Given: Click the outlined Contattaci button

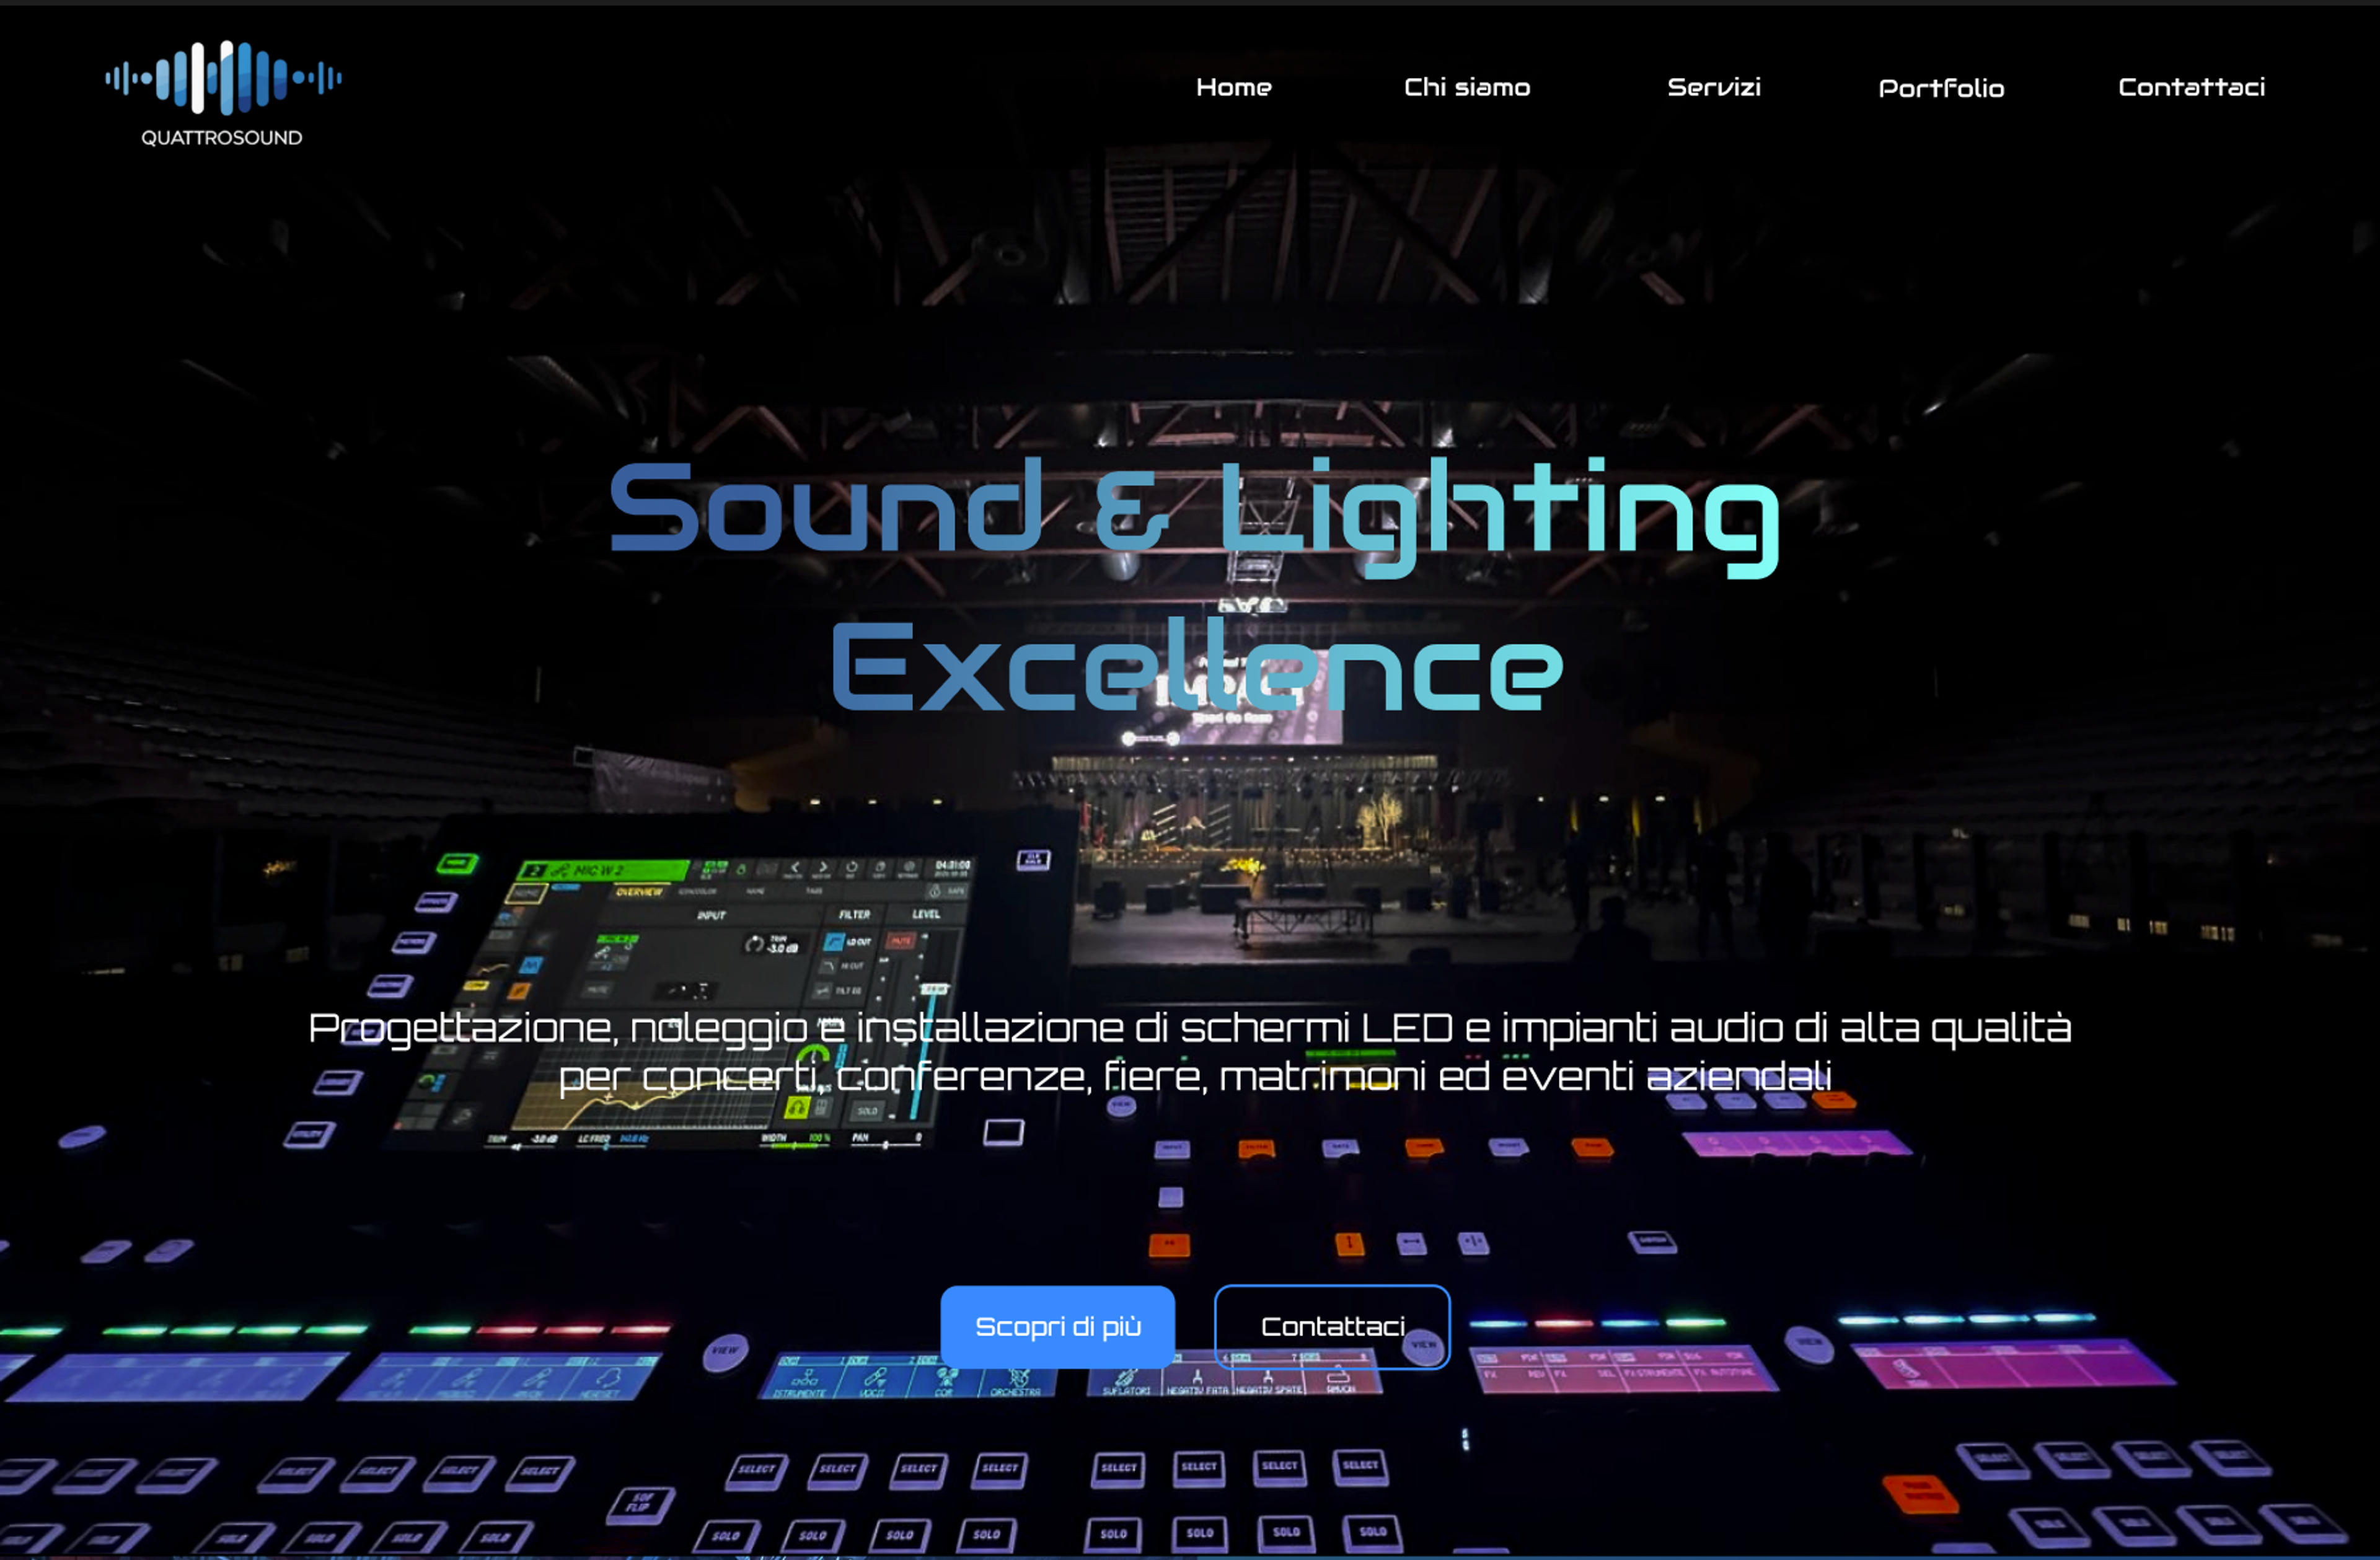Looking at the screenshot, I should tap(1332, 1327).
